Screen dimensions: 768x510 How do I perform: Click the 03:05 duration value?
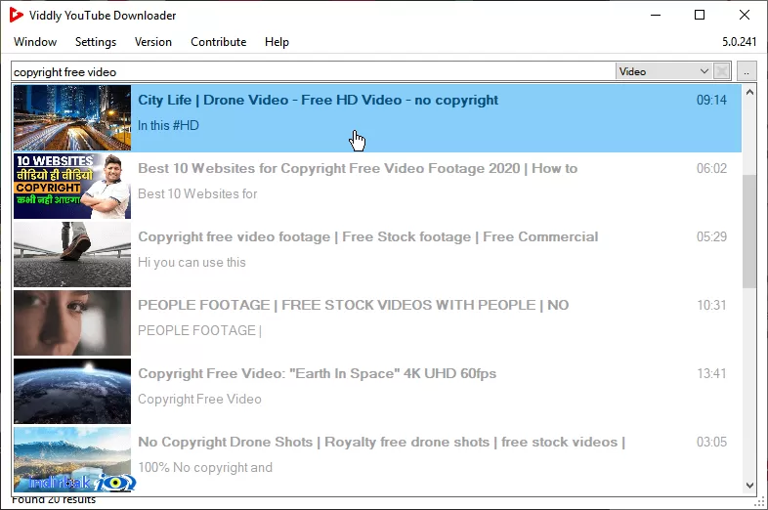(711, 442)
